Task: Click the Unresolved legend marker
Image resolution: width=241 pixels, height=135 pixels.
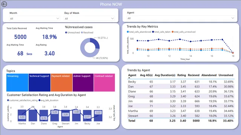Action: (66, 33)
